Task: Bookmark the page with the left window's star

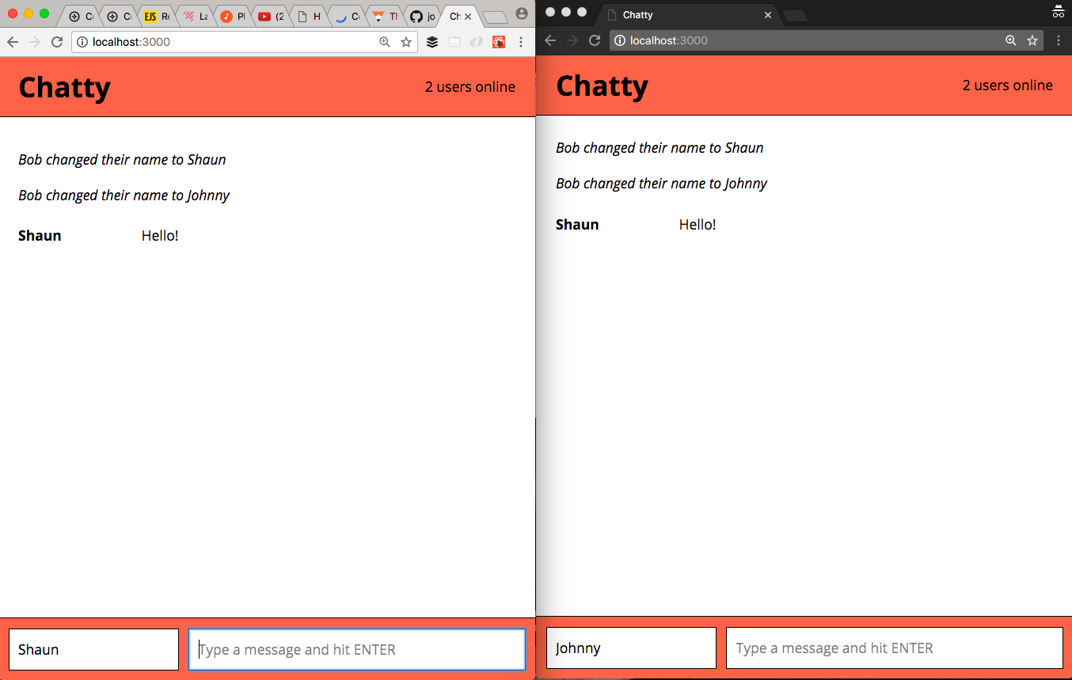Action: [406, 42]
